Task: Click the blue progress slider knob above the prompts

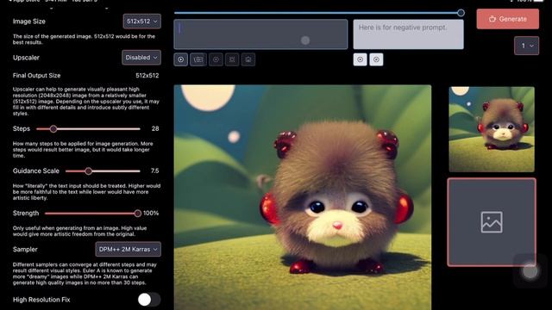Action: (x=461, y=13)
